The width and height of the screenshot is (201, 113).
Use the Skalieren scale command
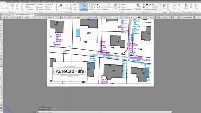click(x=40, y=9)
